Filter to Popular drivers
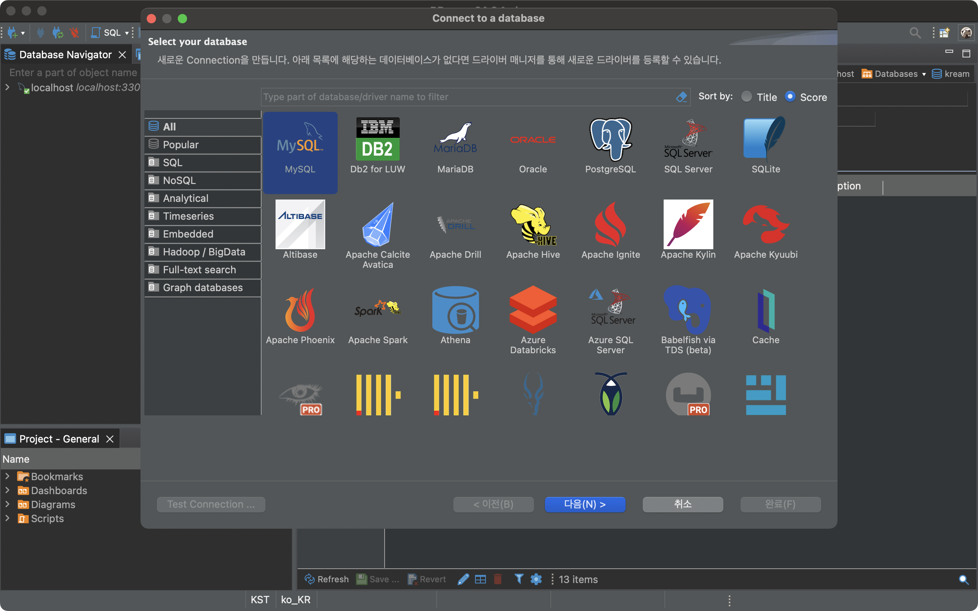978x611 pixels. pyautogui.click(x=203, y=145)
